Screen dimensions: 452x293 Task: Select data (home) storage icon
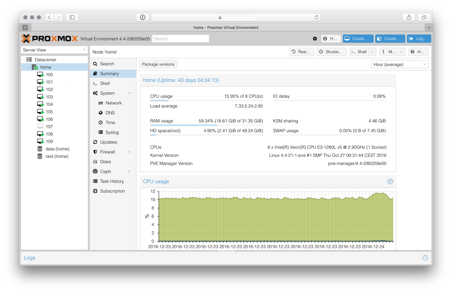pyautogui.click(x=40, y=149)
